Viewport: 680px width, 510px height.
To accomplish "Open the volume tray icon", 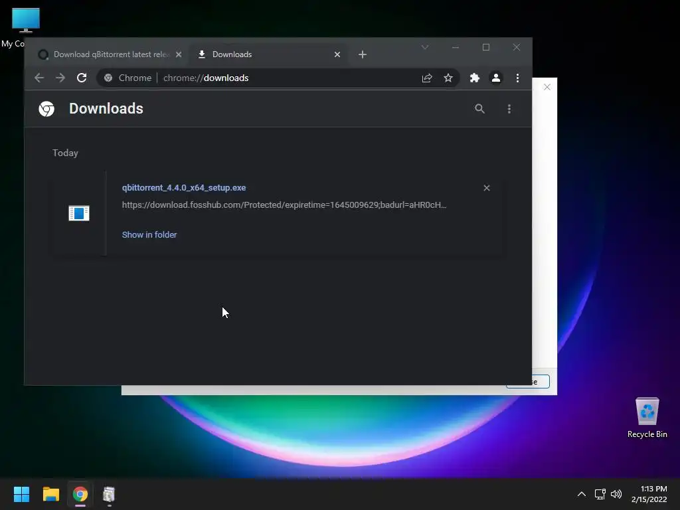I will click(616, 494).
